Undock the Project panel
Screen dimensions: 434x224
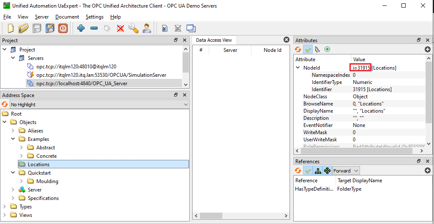176,40
